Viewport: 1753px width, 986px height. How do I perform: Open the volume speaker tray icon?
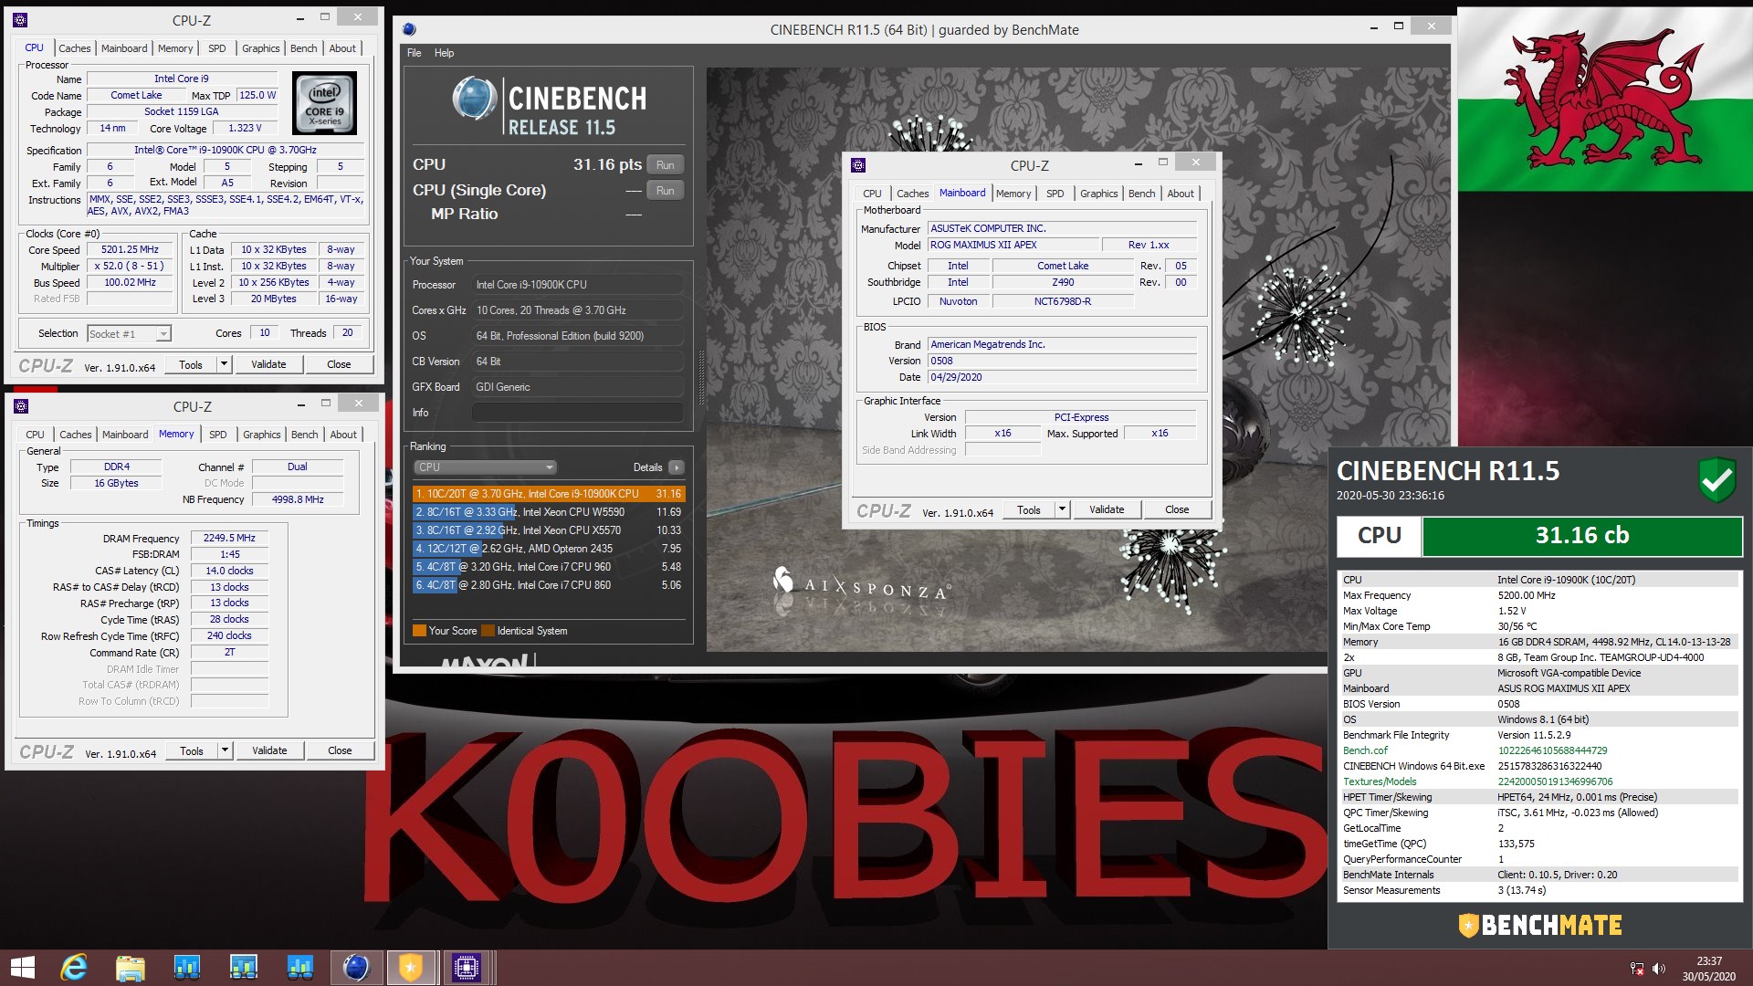(1659, 969)
